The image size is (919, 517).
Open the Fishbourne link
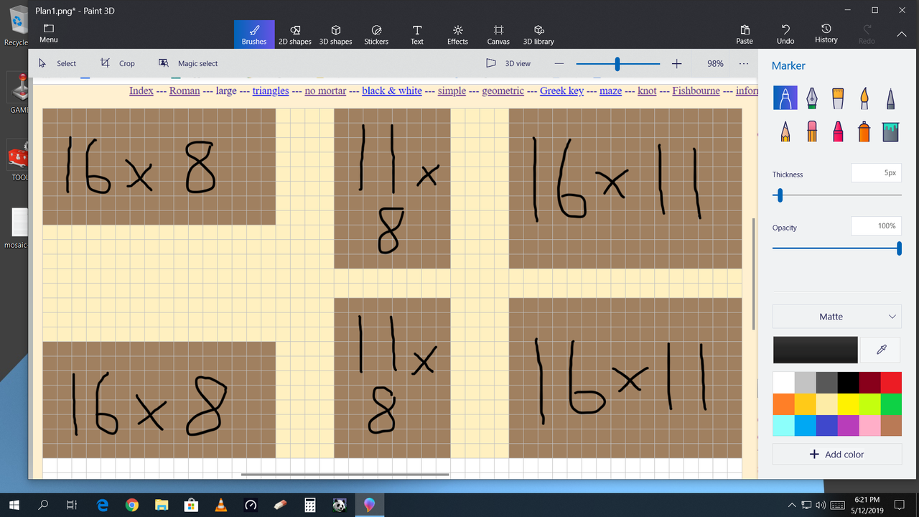(695, 90)
